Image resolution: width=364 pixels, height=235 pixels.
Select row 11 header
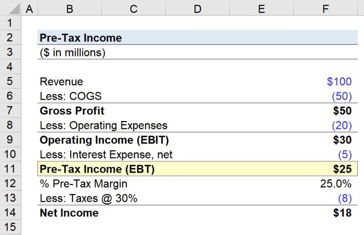[x=10, y=169]
